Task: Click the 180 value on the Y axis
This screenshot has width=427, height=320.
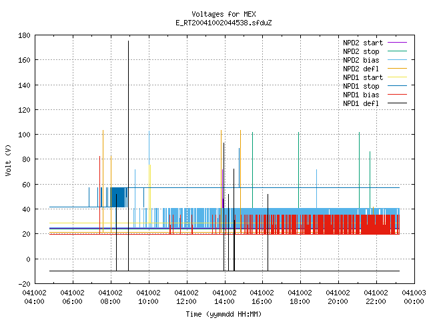Action: [x=24, y=35]
